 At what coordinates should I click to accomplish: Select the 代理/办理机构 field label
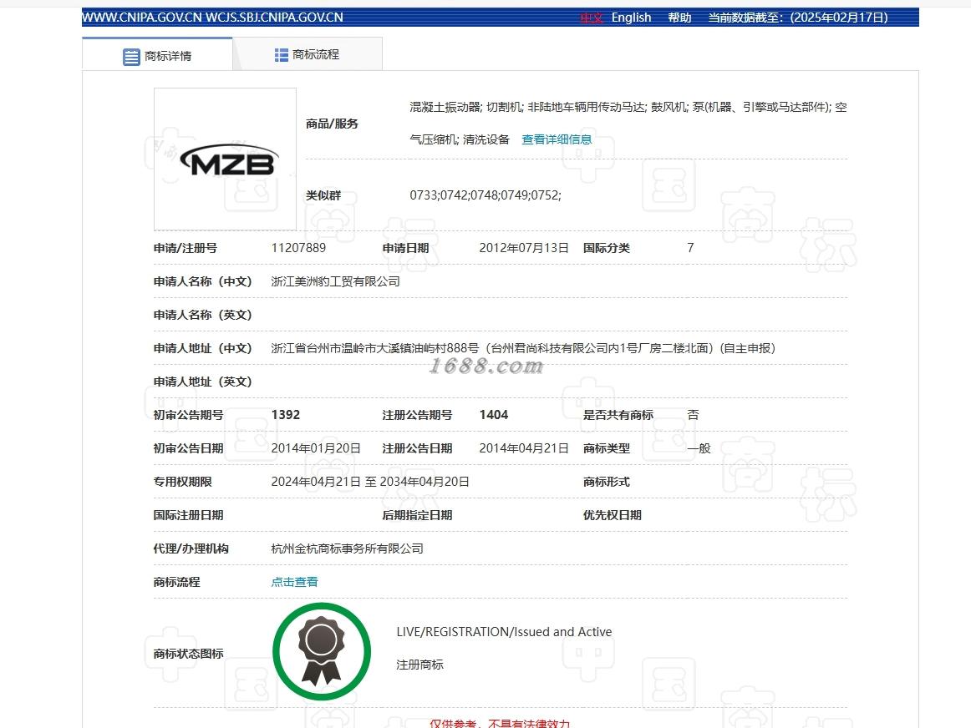(x=191, y=549)
